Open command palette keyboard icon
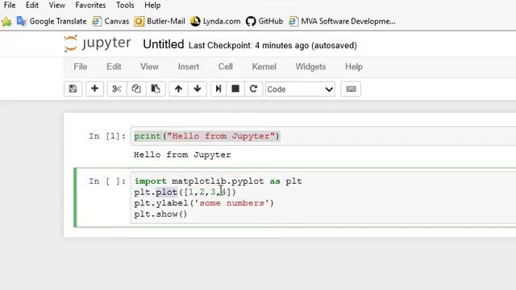 [x=351, y=89]
